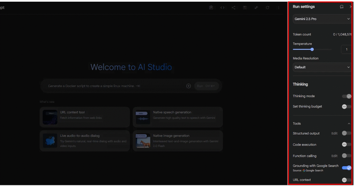The height and width of the screenshot is (186, 354).
Task: Open the system instructions clipboard icon
Action: click(211, 8)
